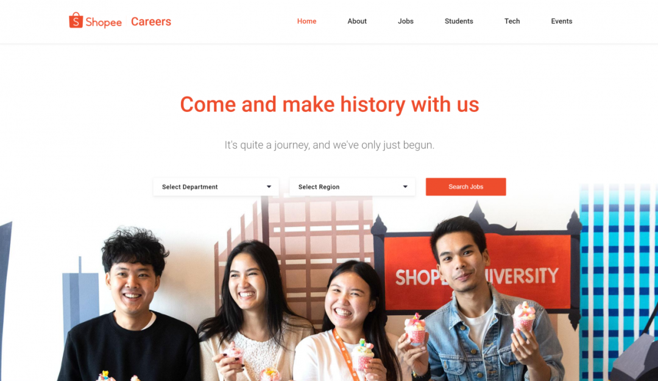
Task: Click the blue striped building illustration
Action: (x=618, y=281)
